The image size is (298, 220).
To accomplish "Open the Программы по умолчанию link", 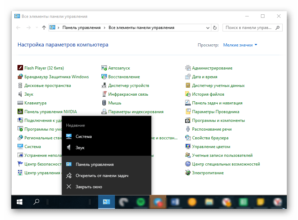I will (x=43, y=129).
